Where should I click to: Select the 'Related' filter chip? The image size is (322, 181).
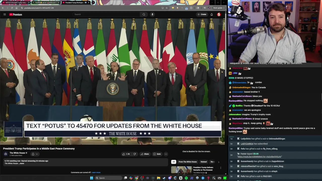coord(204,162)
